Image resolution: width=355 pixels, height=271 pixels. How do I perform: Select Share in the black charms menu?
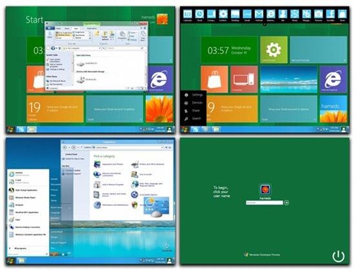click(x=193, y=111)
